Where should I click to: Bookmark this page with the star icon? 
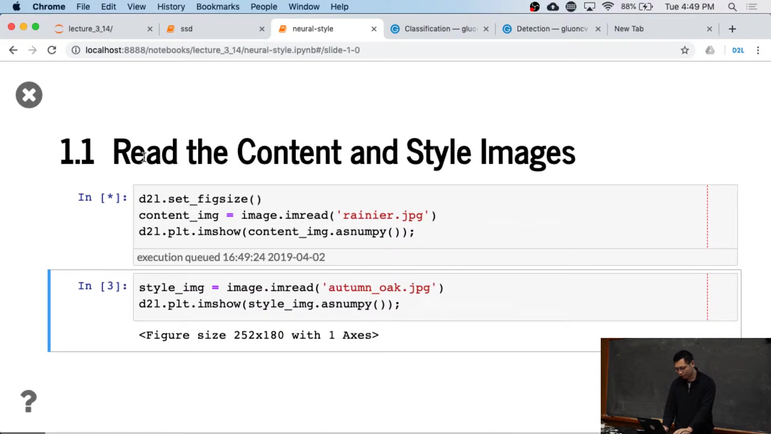[685, 50]
